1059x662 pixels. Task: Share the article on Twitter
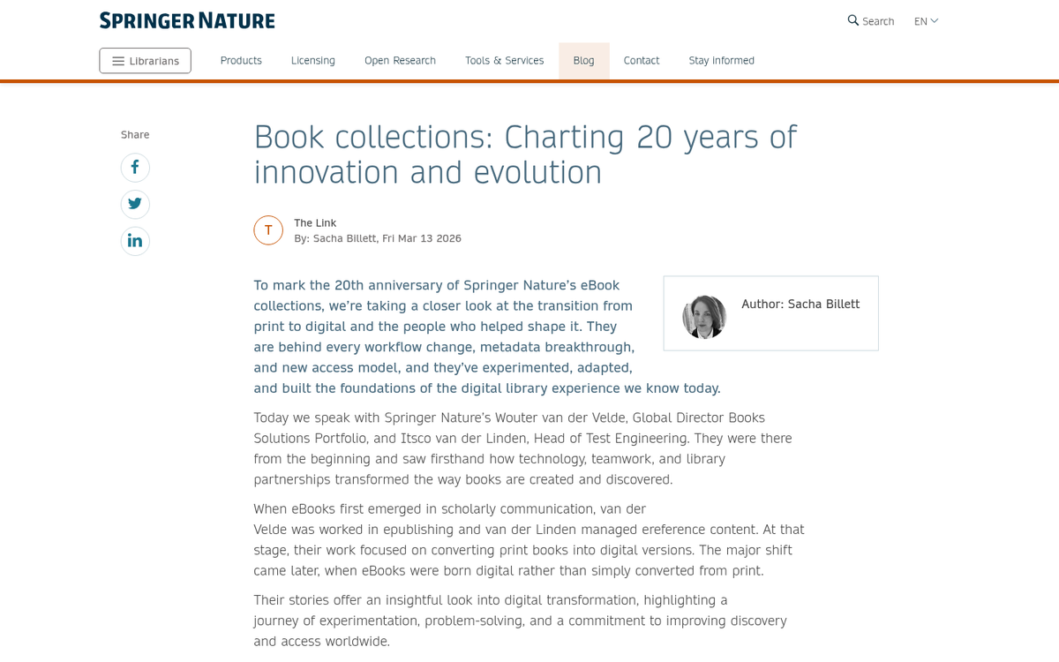tap(135, 204)
